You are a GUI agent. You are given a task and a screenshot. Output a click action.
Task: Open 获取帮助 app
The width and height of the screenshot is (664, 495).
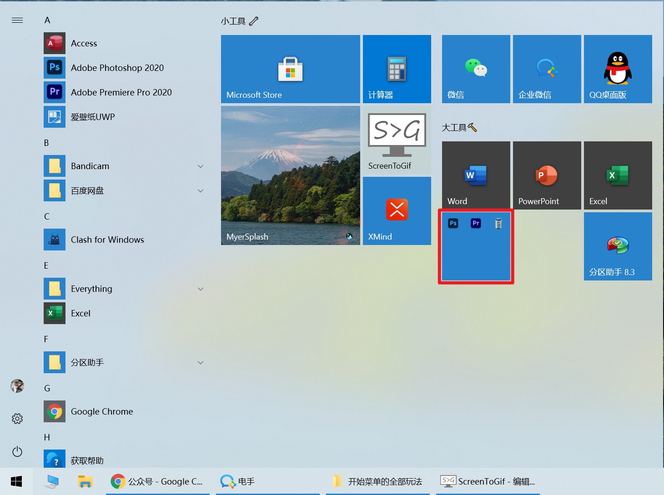pos(124,459)
